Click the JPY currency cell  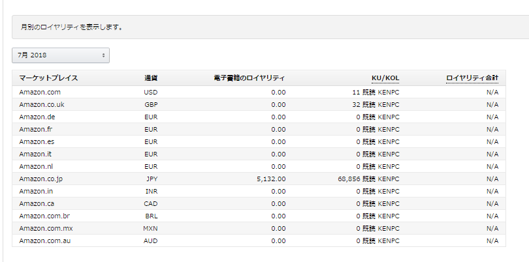152,179
